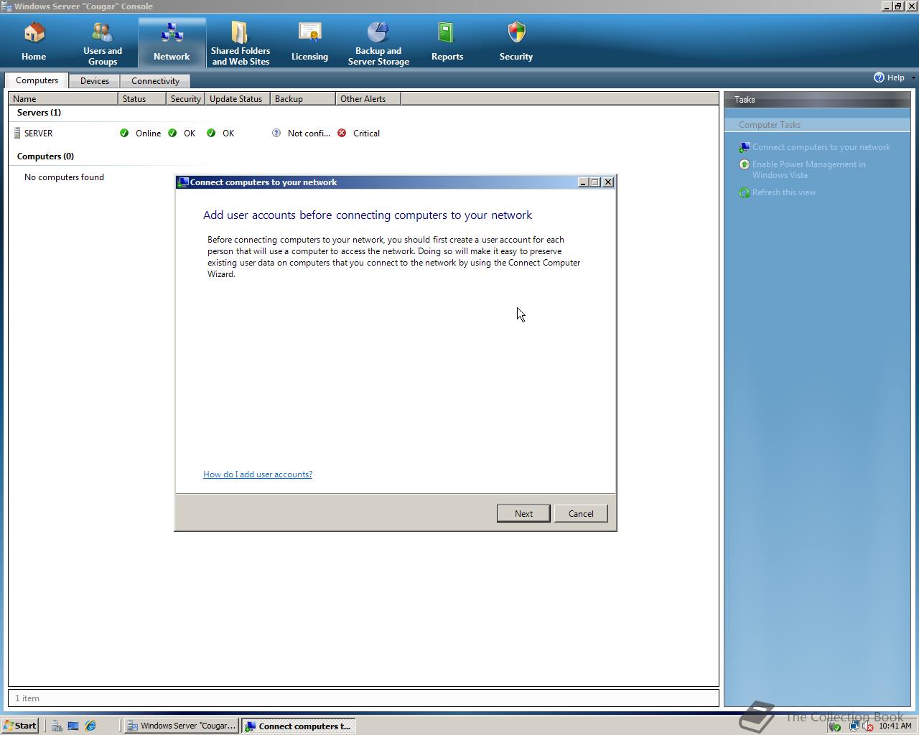This screenshot has height=735, width=919.
Task: Open the Security section
Action: [x=516, y=43]
